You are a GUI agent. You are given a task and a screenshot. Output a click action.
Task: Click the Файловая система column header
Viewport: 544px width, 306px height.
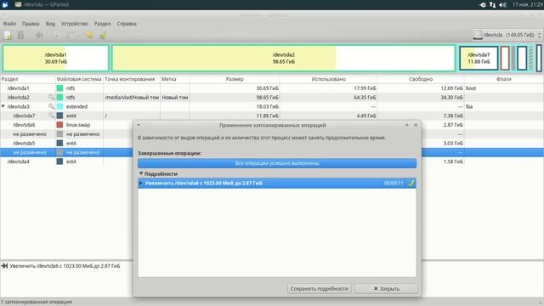(79, 79)
